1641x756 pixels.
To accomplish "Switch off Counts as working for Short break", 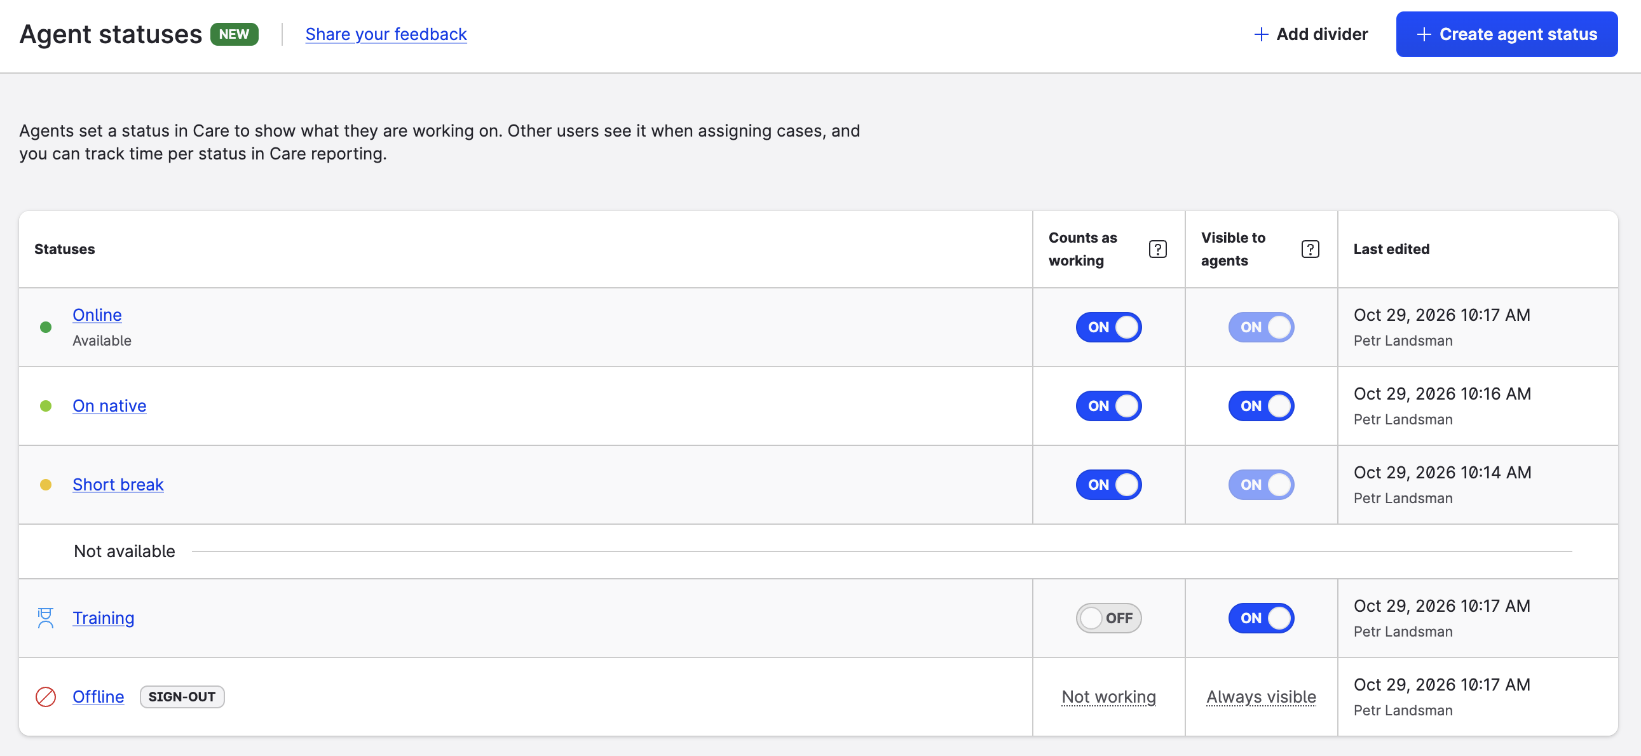I will pyautogui.click(x=1108, y=485).
